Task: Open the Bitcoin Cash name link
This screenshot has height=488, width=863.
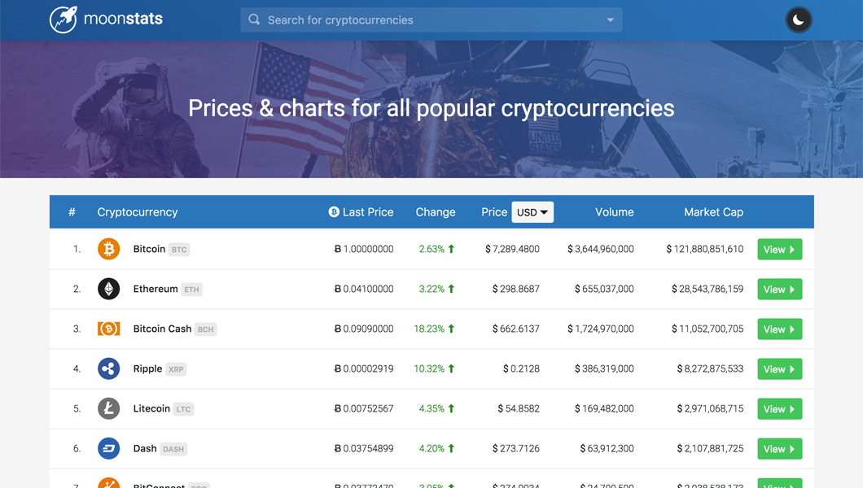Action: [x=162, y=329]
